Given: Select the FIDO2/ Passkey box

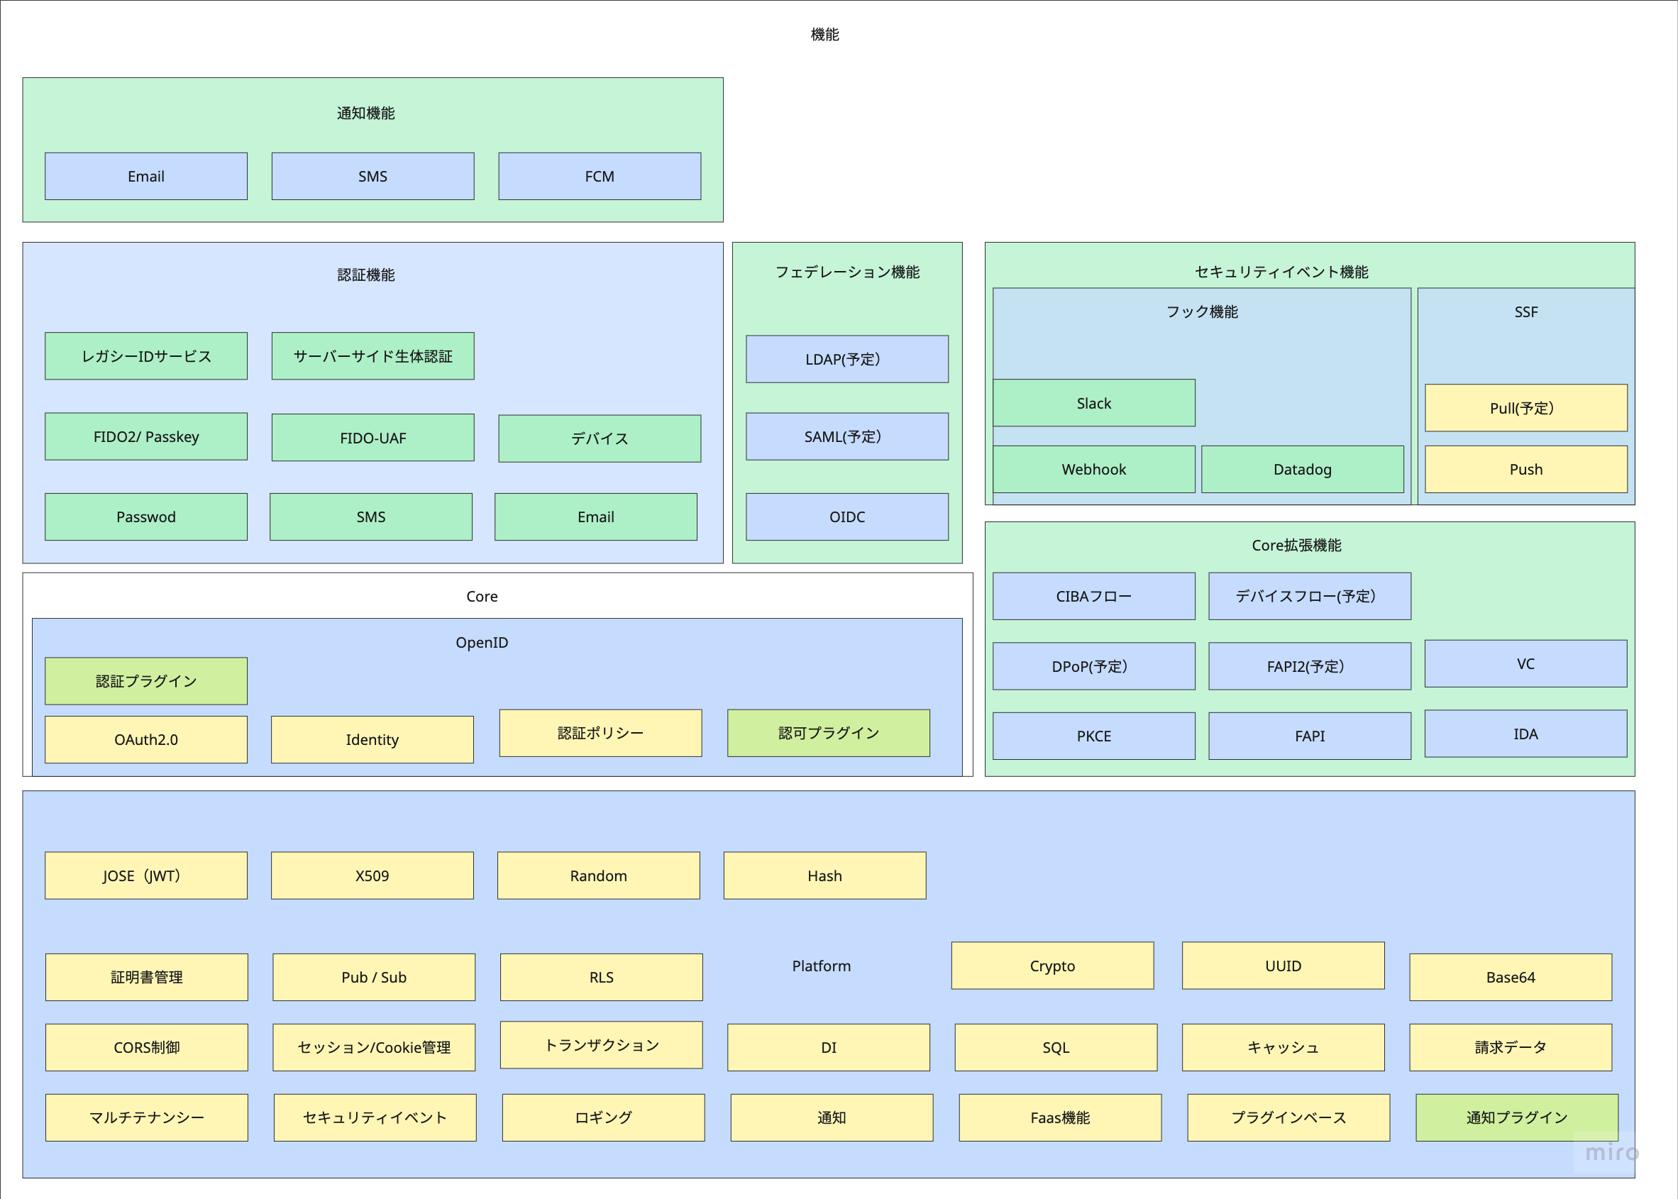Looking at the screenshot, I should 146,436.
